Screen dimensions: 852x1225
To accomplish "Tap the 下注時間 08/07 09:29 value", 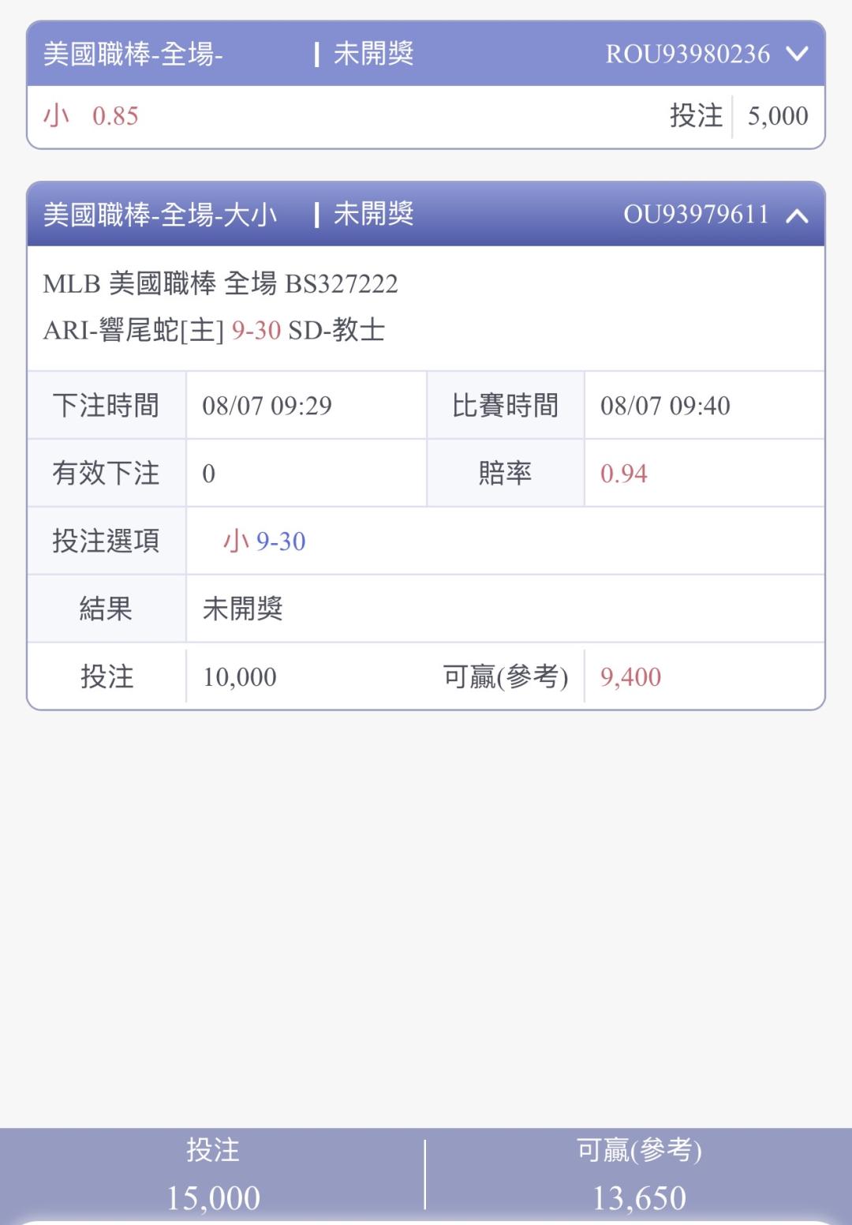I will 267,406.
